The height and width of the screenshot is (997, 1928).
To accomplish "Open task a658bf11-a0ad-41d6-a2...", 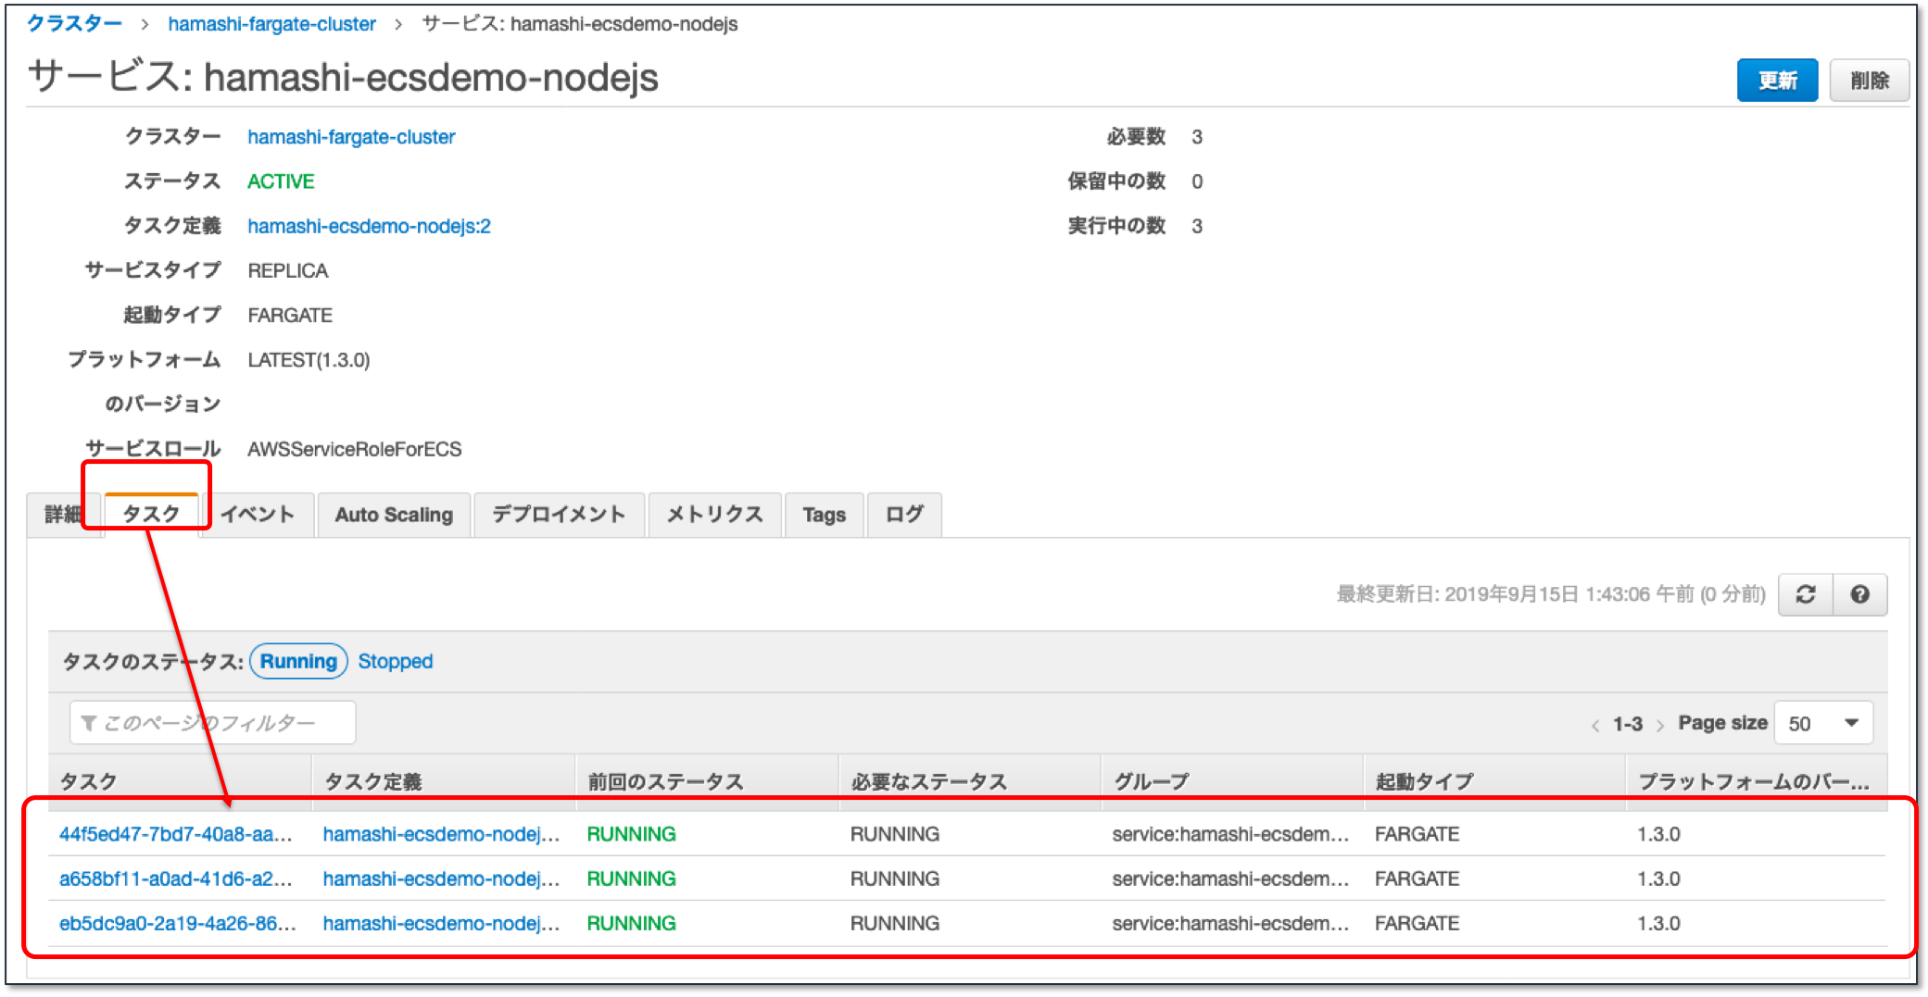I will tap(176, 879).
